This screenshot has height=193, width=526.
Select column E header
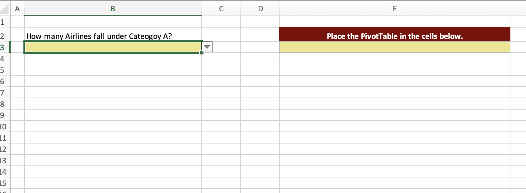tap(394, 9)
